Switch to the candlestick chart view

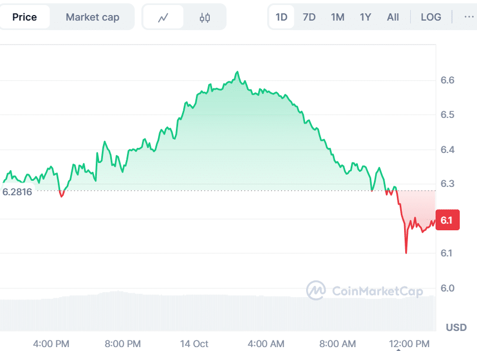coord(205,17)
